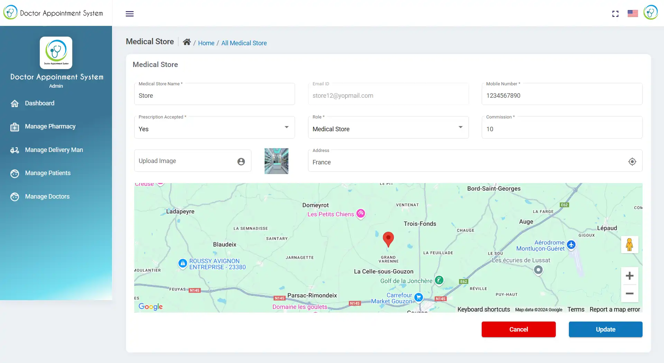
Task: Click the Domaine les goulets map label
Action: (299, 307)
